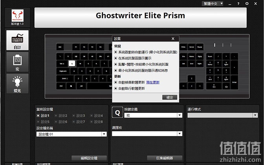Toggle 在系統託盤區顯示圖示 checkbox

(115, 58)
